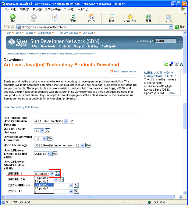The image size is (188, 205).
Task: Click the Sun microsystems logo
Action: (x=18, y=42)
